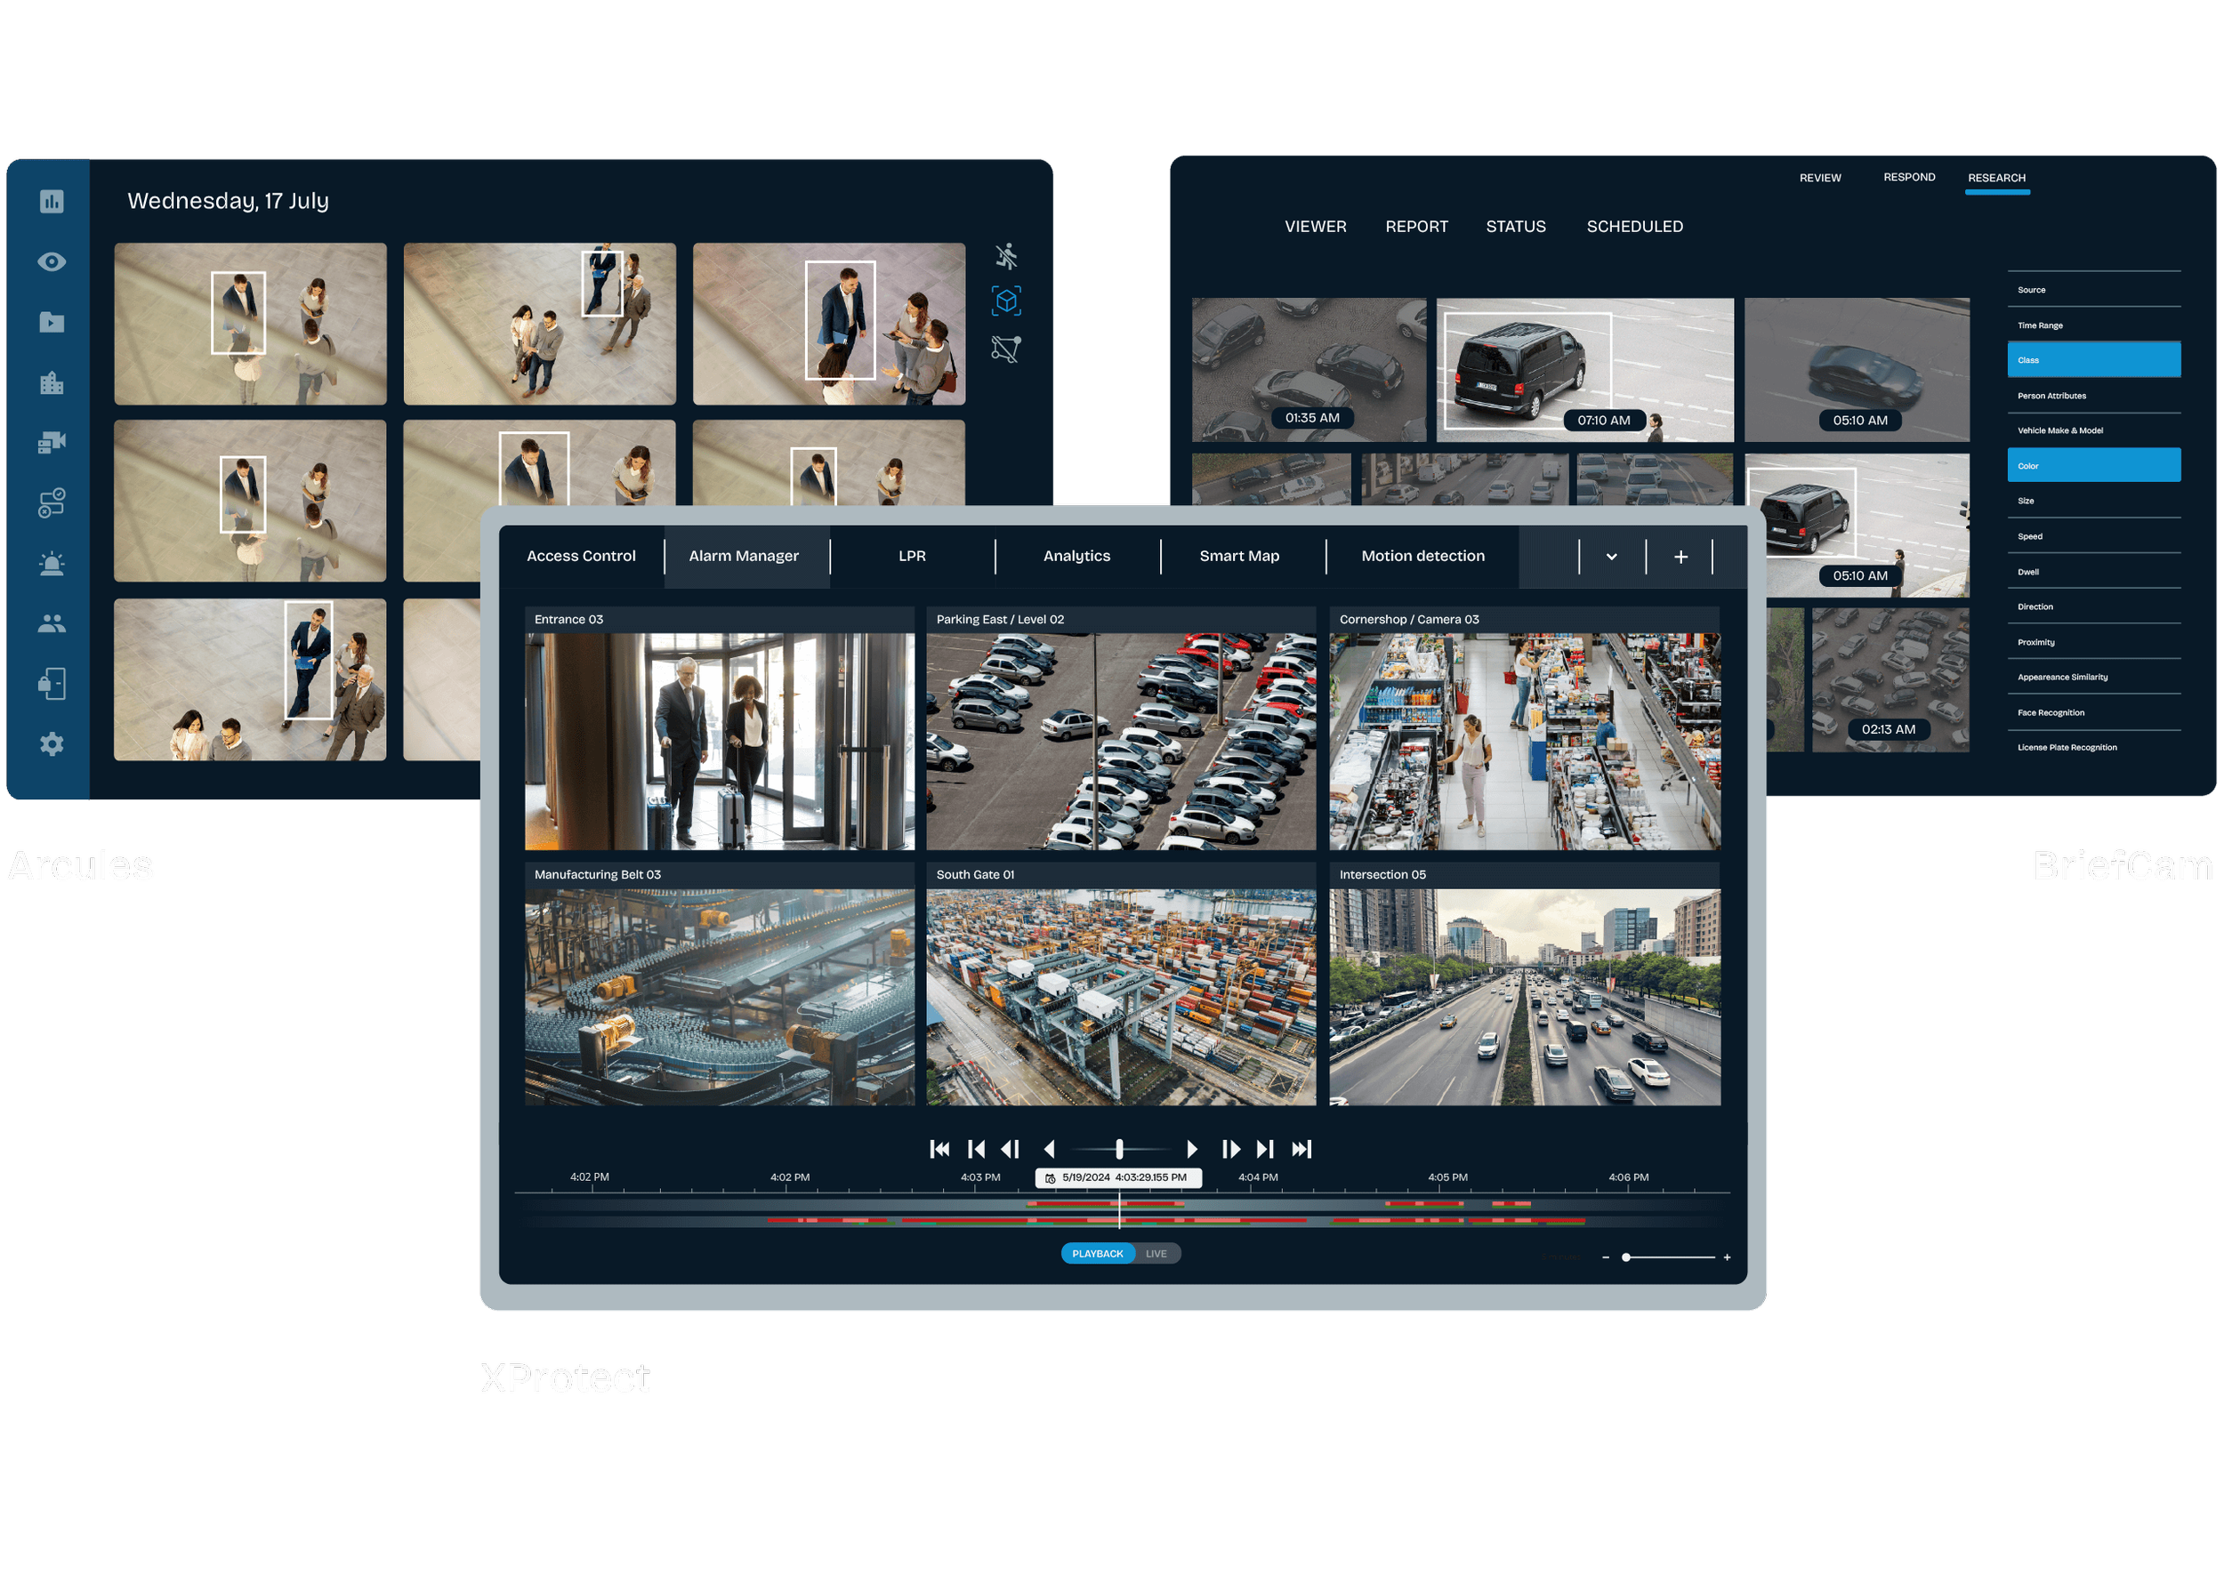Toggle the motion detection (running person) icon
The width and height of the screenshot is (2224, 1574).
(1005, 255)
